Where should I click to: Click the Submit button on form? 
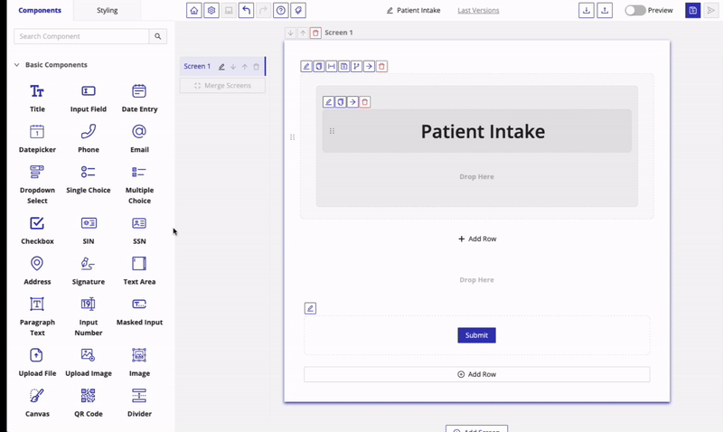click(476, 335)
